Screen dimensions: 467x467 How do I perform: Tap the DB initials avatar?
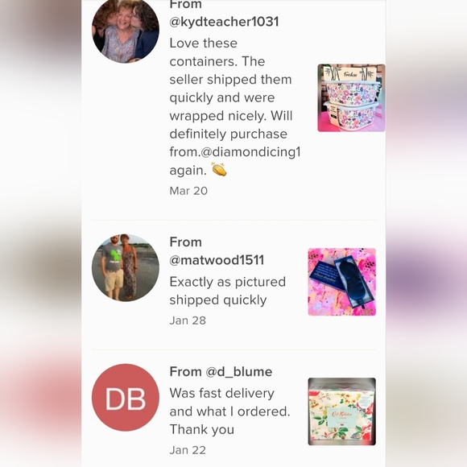coord(126,397)
